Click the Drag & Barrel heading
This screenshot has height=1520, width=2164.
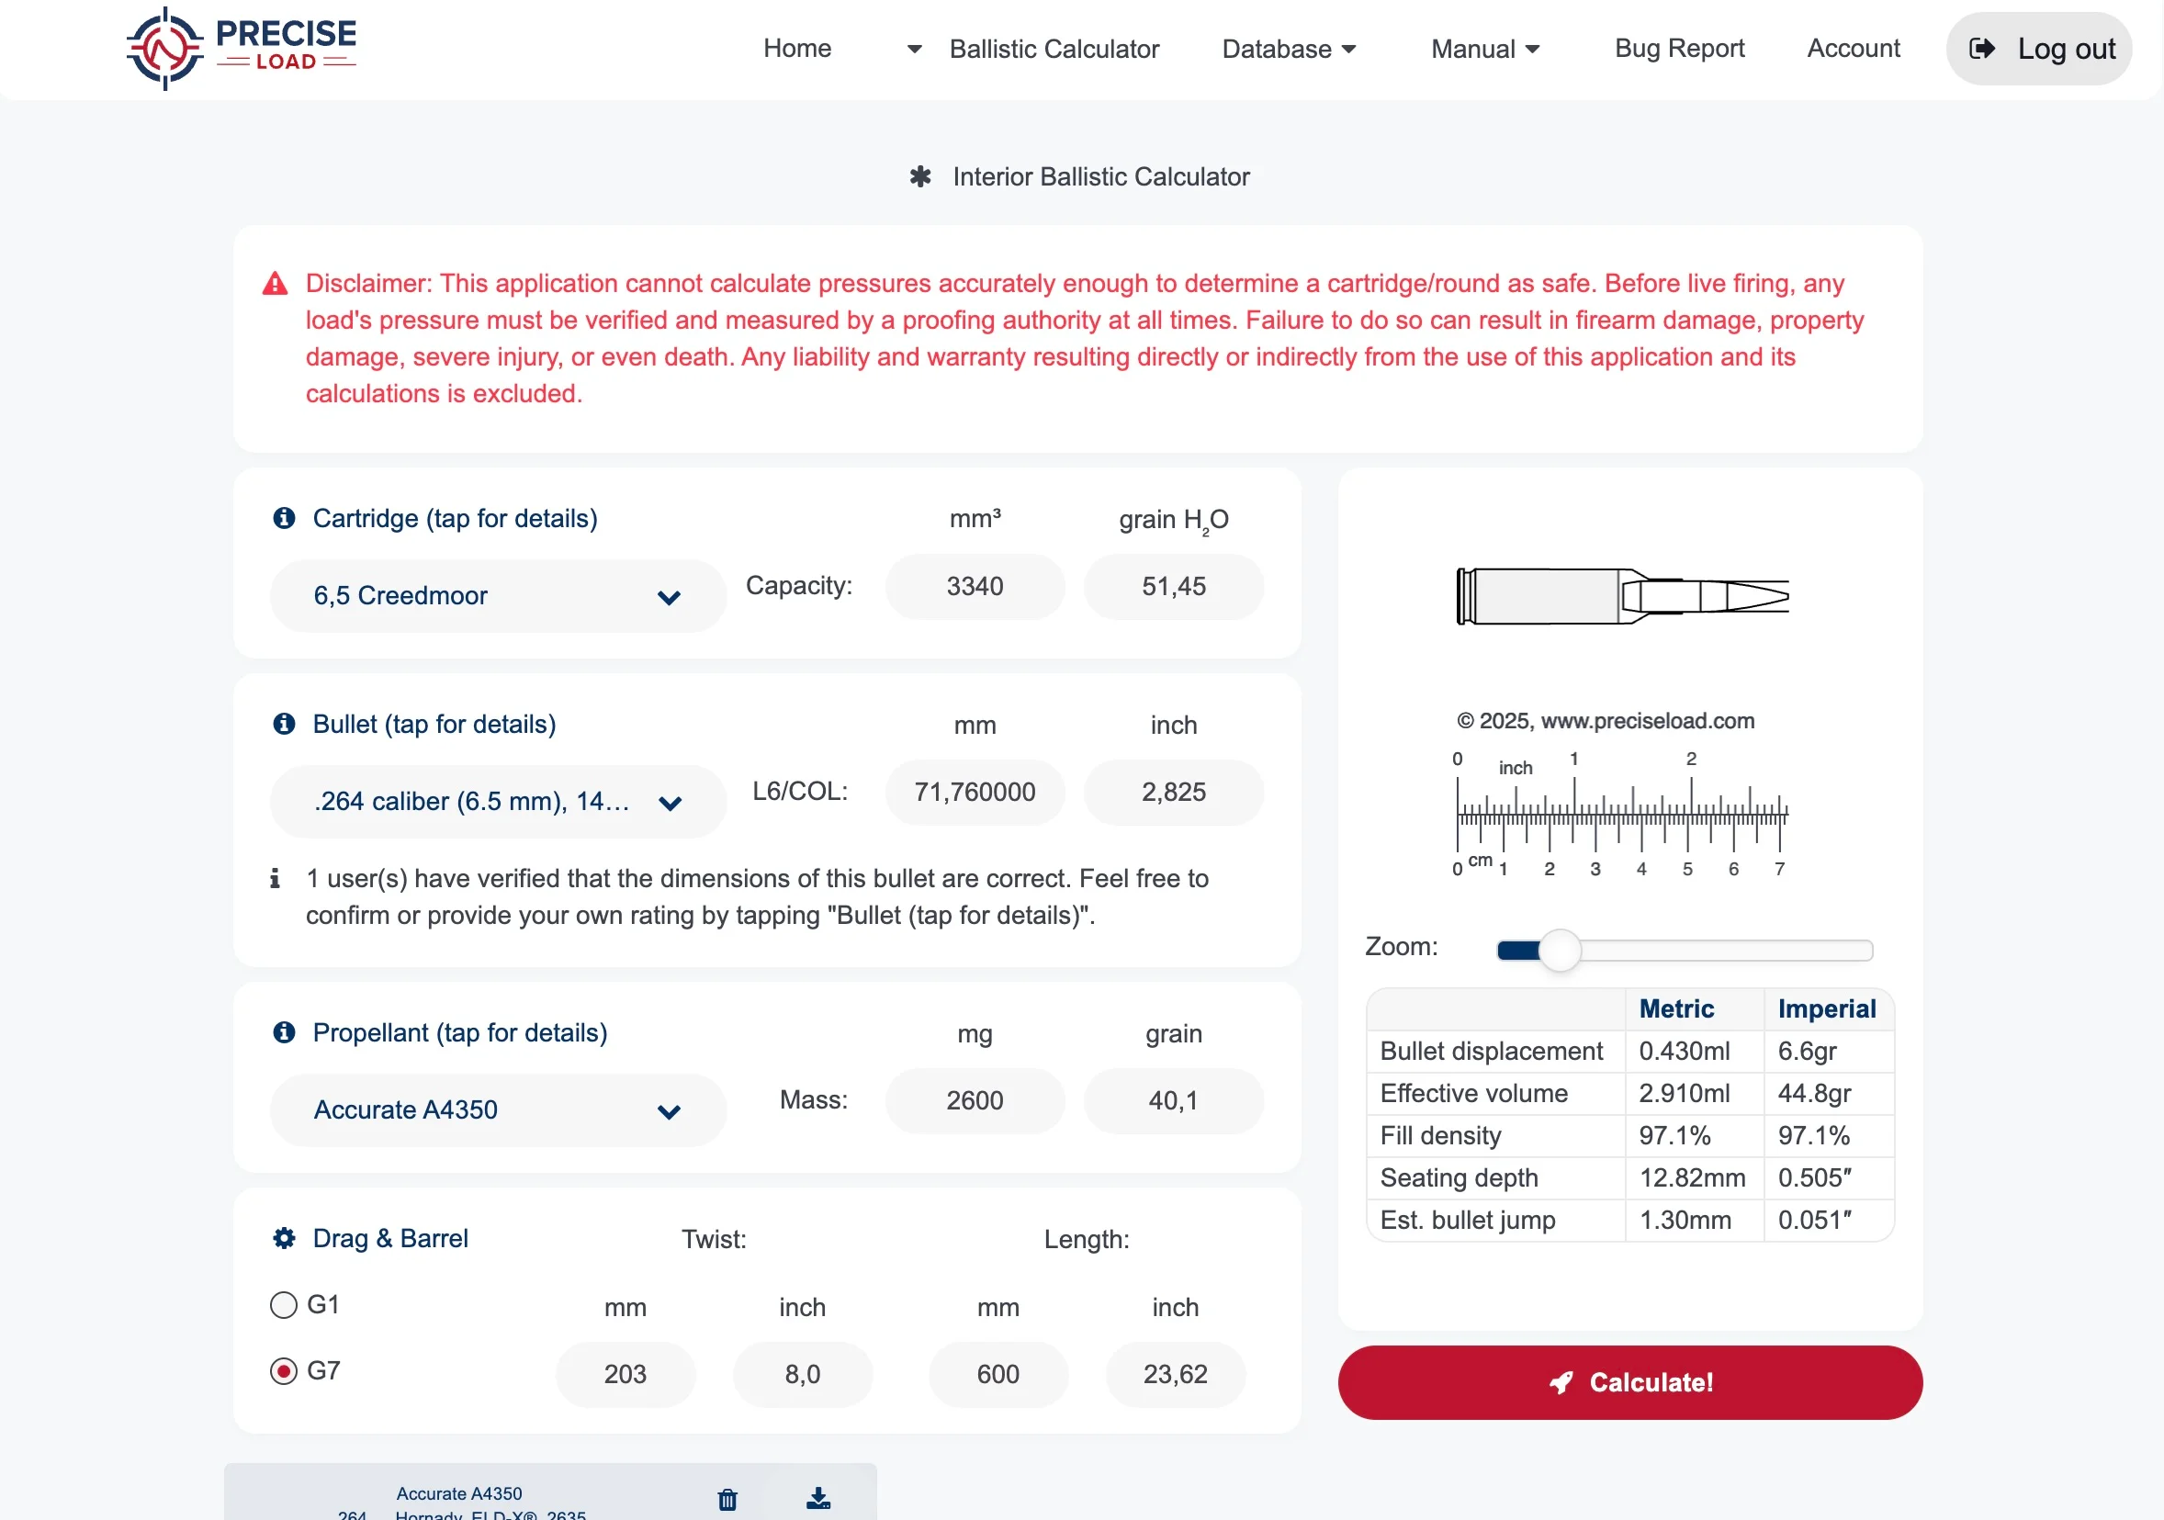[x=390, y=1238]
